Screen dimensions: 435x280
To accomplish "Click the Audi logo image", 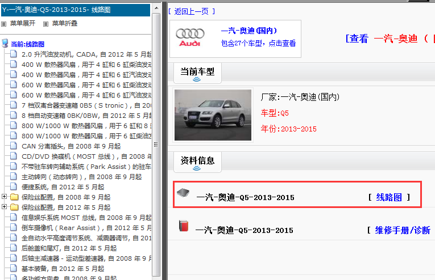I will click(190, 37).
